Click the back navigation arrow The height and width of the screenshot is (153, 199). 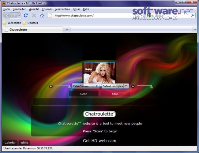[x=7, y=16]
